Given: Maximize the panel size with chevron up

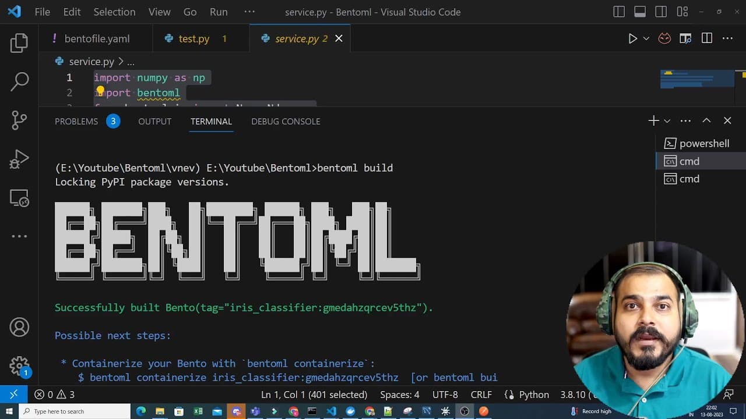Looking at the screenshot, I should (706, 120).
